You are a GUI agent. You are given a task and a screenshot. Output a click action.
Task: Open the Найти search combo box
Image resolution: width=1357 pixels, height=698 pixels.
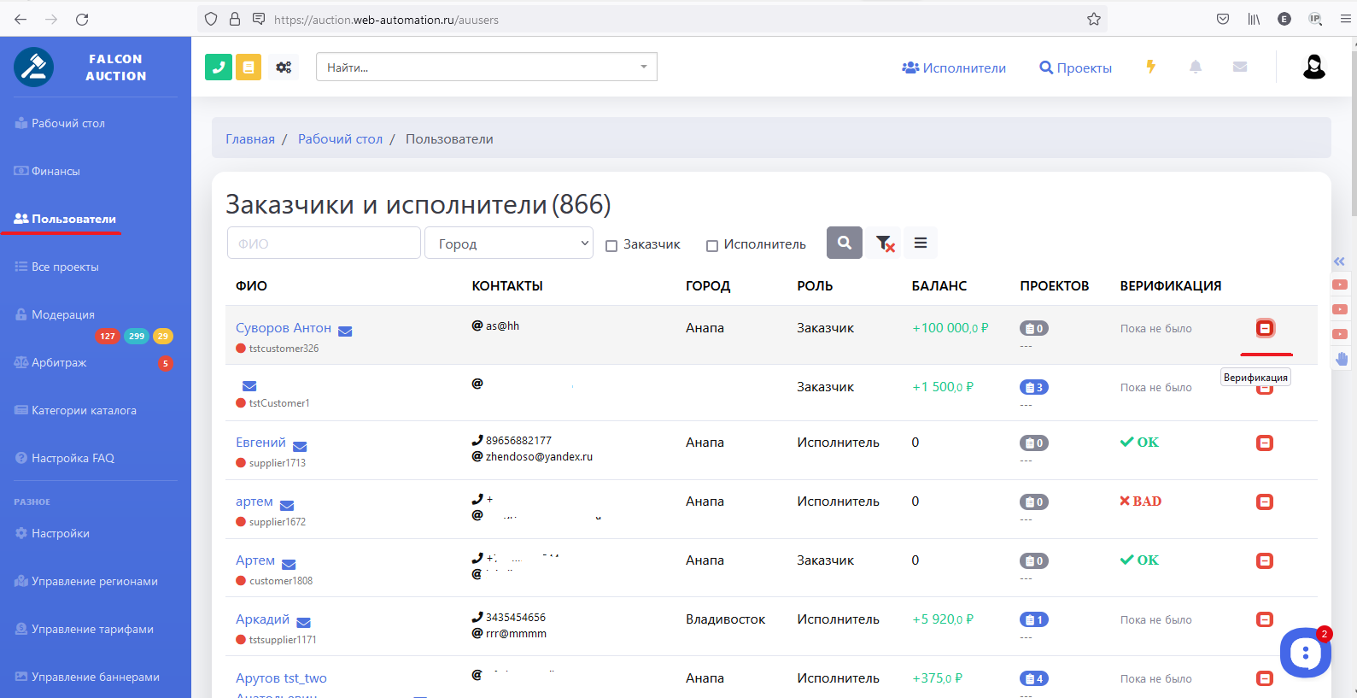click(x=486, y=67)
